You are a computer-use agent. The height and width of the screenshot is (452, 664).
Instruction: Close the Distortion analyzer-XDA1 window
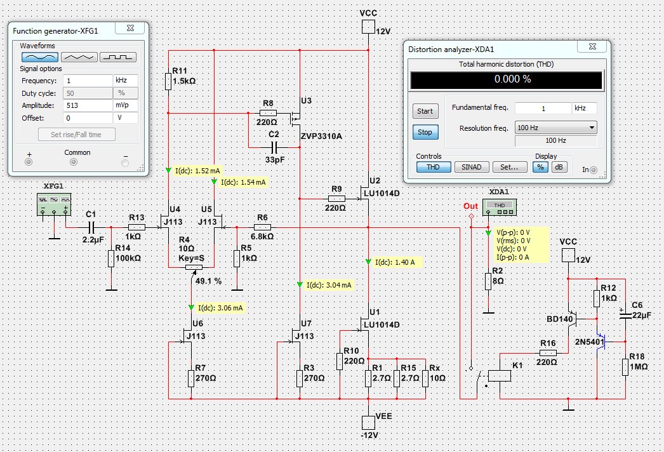pos(592,46)
